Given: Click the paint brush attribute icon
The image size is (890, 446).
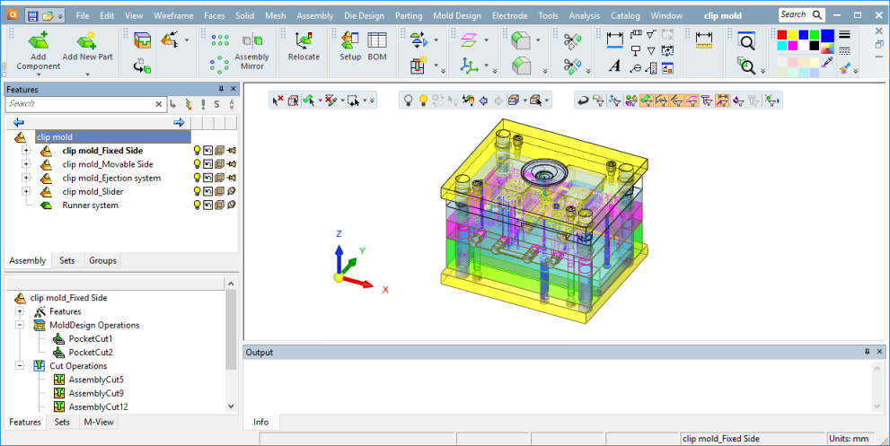Looking at the screenshot, I should [845, 68].
